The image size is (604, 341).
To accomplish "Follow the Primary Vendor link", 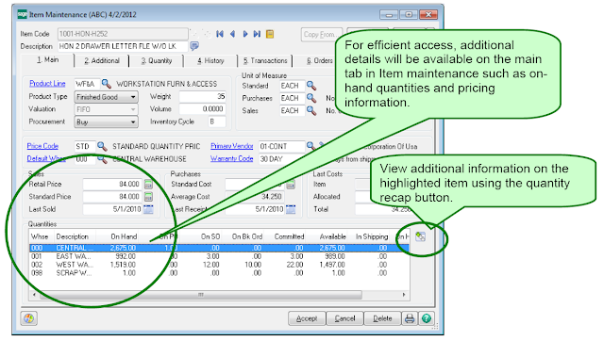I will 232,146.
